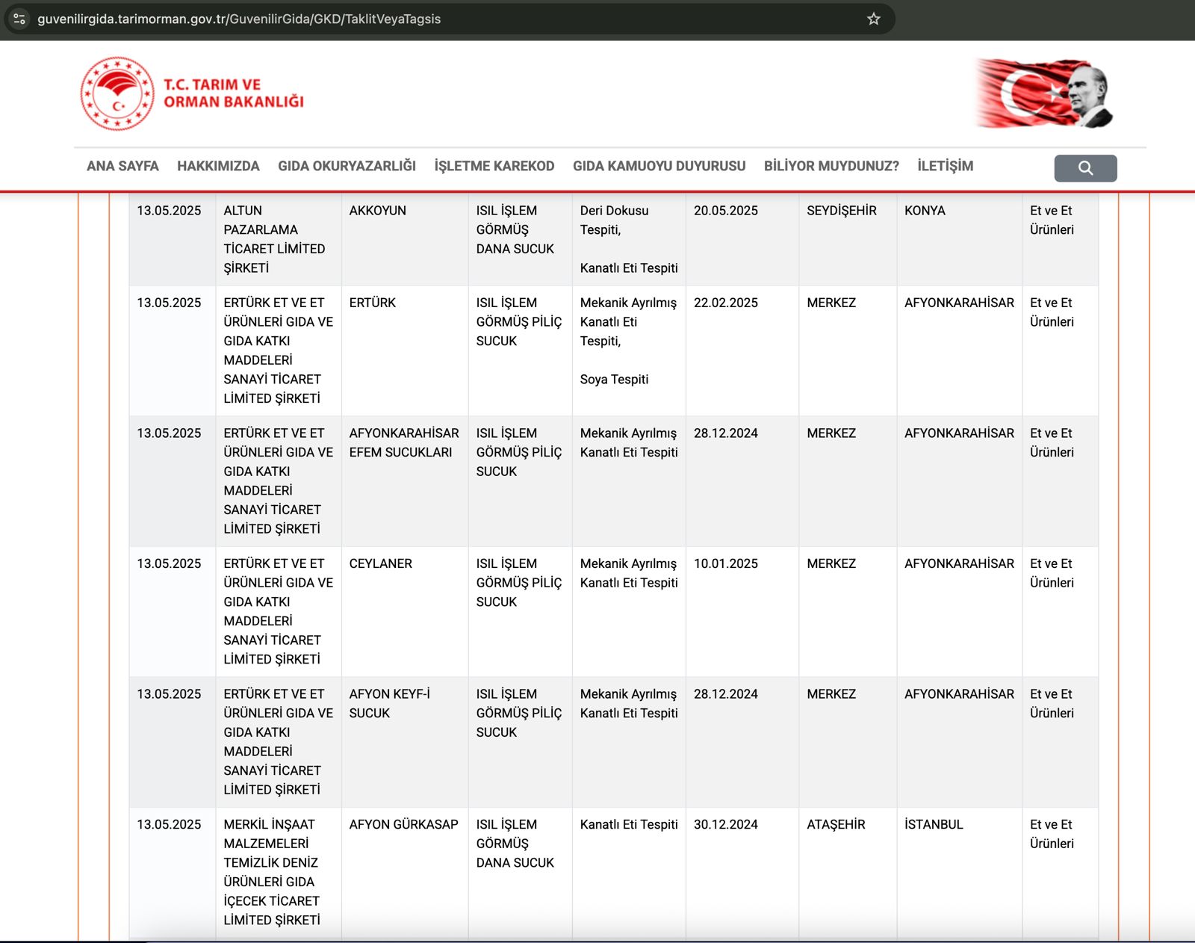Viewport: 1195px width, 943px height.
Task: Click announcement date 13.05.2025 in AKKOYUN row
Action: (169, 211)
